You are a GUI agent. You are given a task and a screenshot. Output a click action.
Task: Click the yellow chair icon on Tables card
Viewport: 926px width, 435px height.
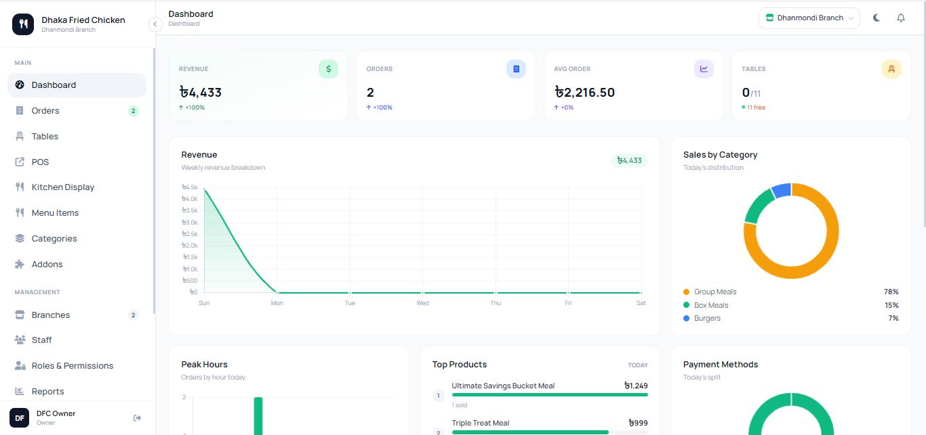(891, 69)
